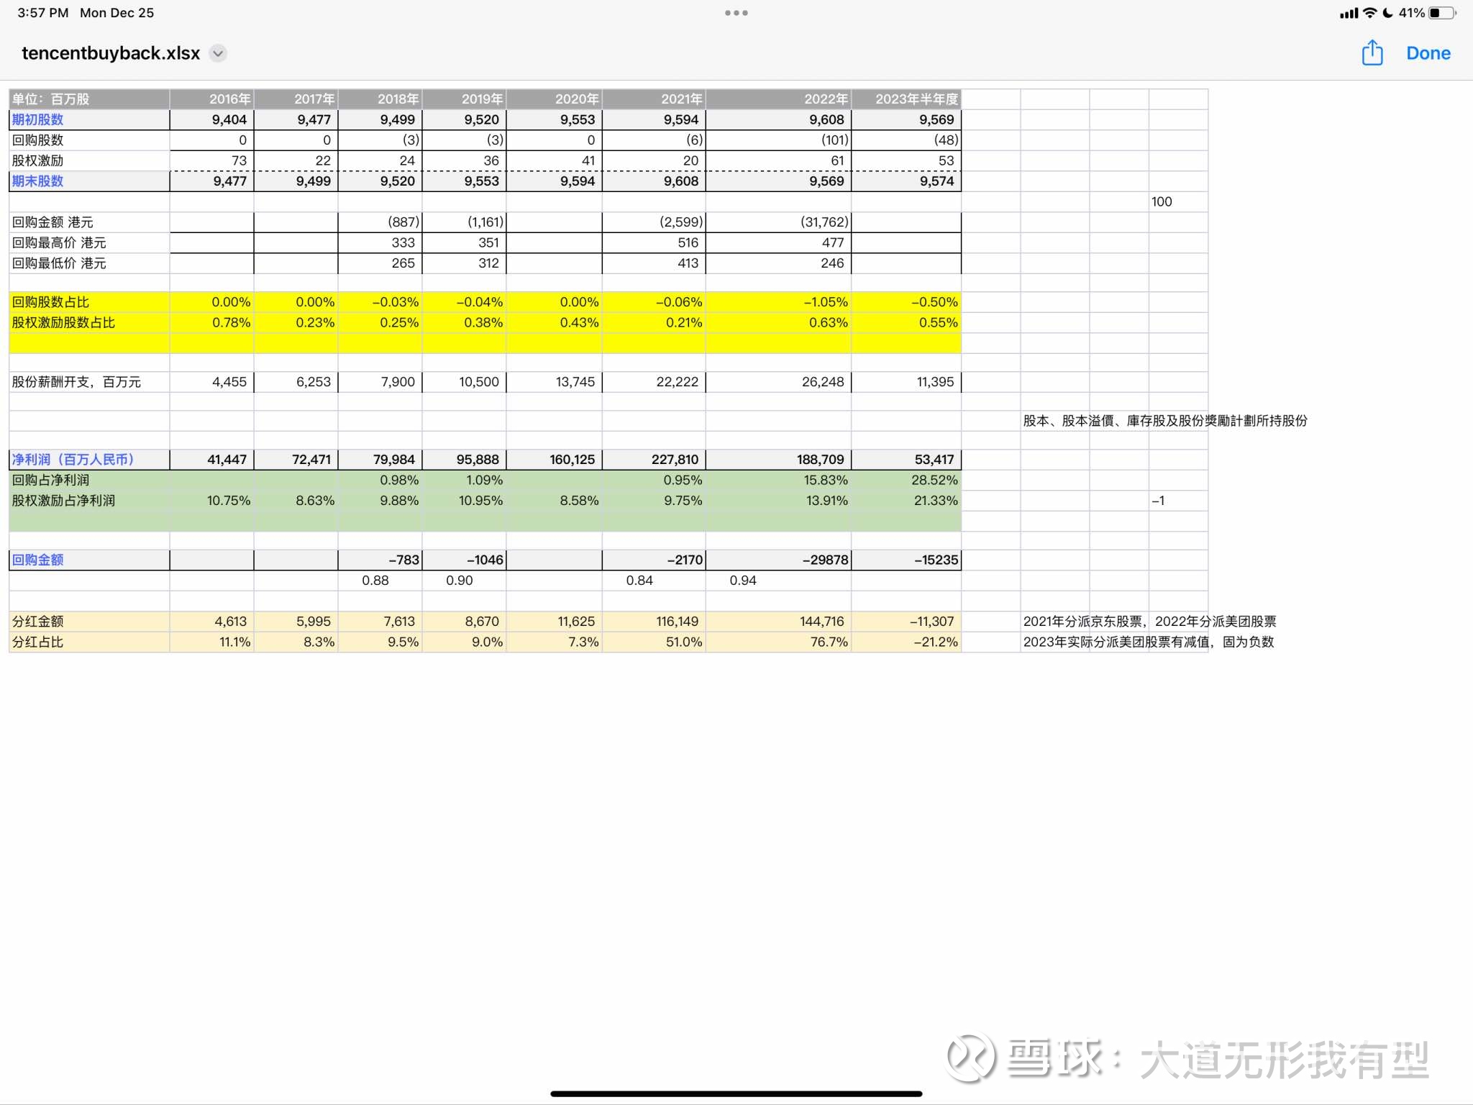Select the cell showing -29878
The height and width of the screenshot is (1105, 1473).
779,560
